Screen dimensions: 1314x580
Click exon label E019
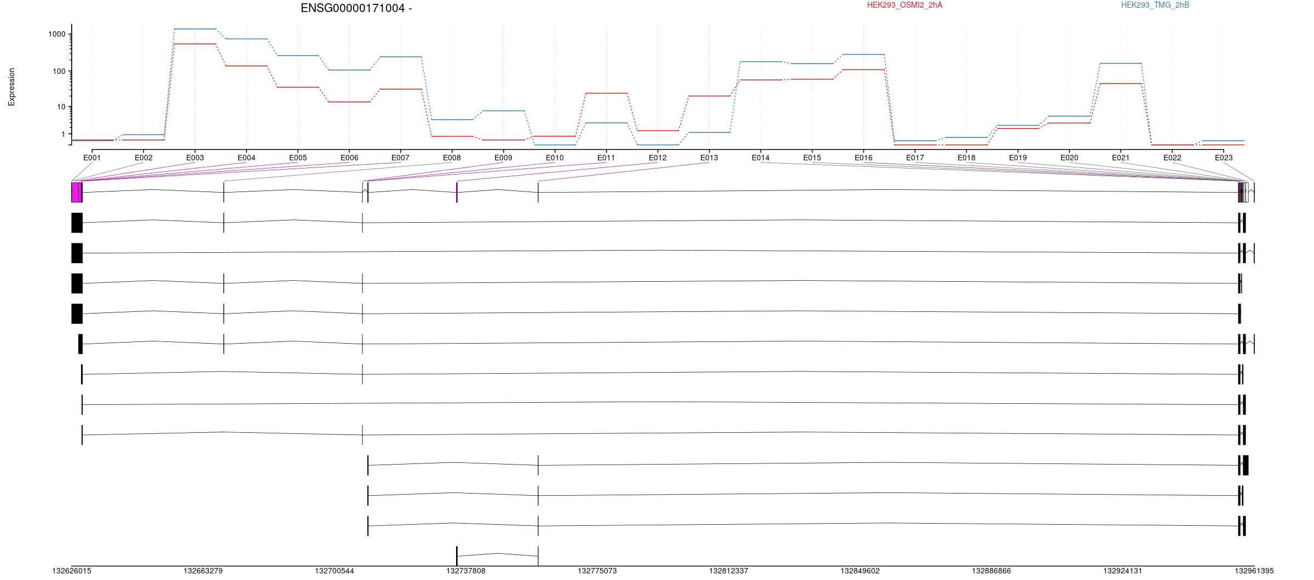(x=1018, y=158)
